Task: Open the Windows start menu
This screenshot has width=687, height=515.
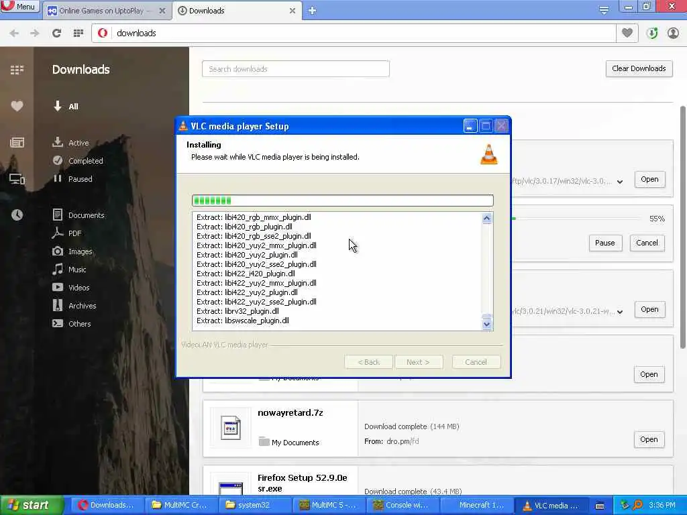Action: [31, 505]
